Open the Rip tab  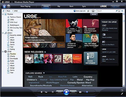[x=59, y=6]
